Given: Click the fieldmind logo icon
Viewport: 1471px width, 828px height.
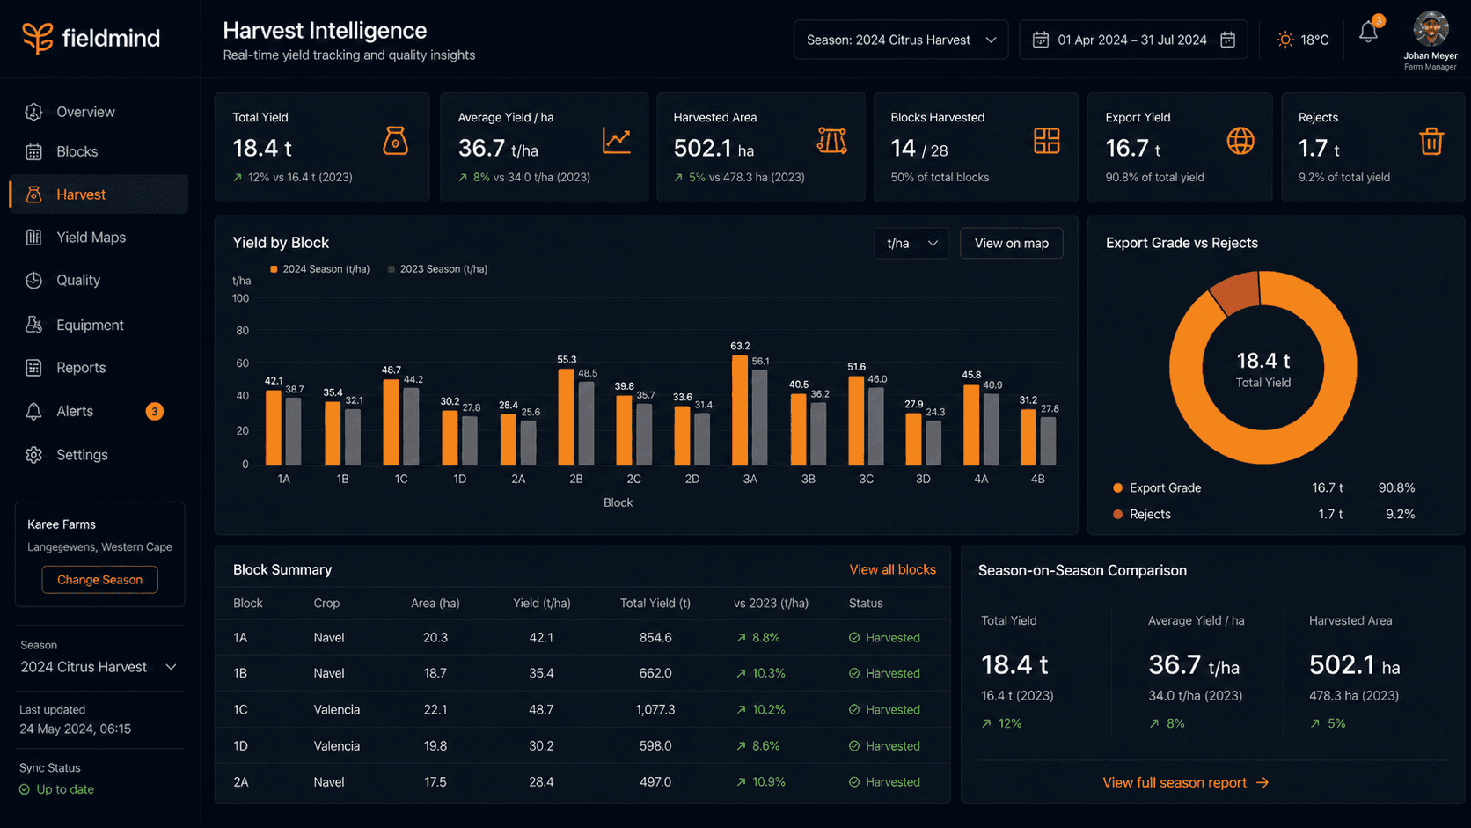Looking at the screenshot, I should (38, 38).
